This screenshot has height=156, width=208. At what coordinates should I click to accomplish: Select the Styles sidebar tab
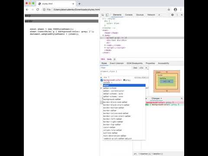104,63
